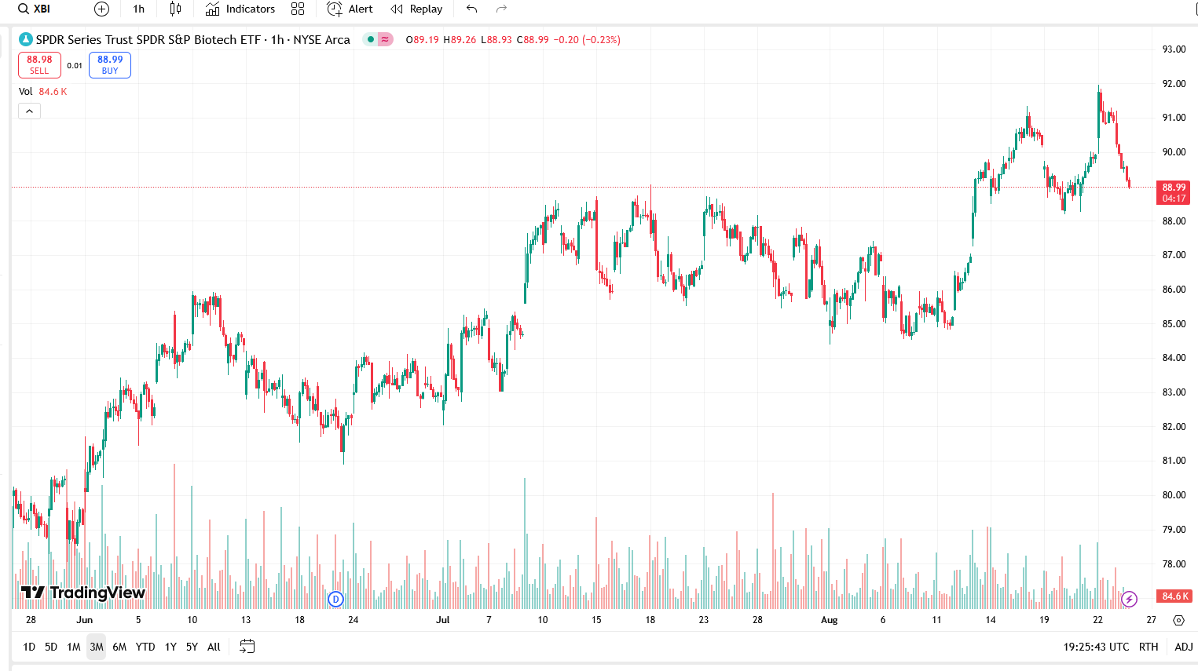This screenshot has width=1198, height=671.
Task: Click the pink data-type indicator icon
Action: [385, 39]
